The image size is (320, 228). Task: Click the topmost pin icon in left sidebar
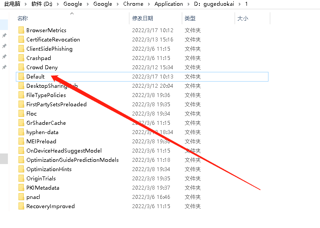point(4,35)
